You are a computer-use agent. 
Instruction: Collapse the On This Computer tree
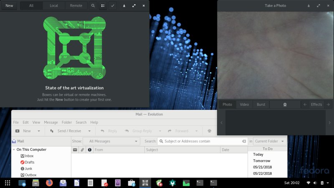click(x=14, y=150)
